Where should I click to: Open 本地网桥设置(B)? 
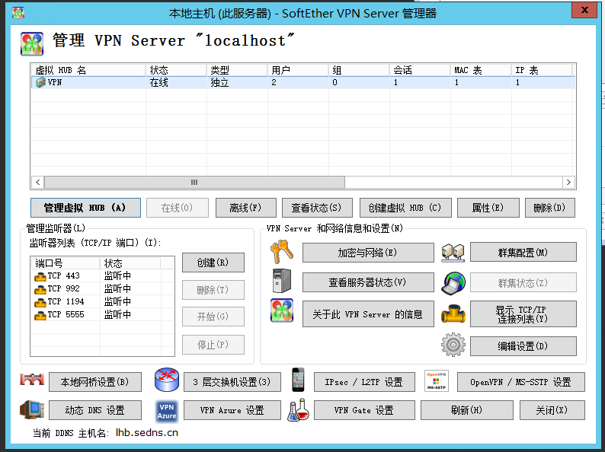[x=95, y=382]
